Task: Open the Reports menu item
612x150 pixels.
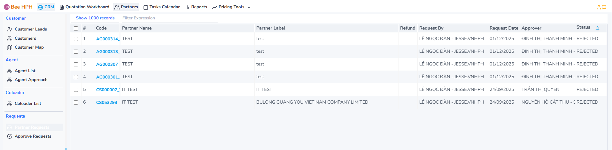Action: (196, 7)
